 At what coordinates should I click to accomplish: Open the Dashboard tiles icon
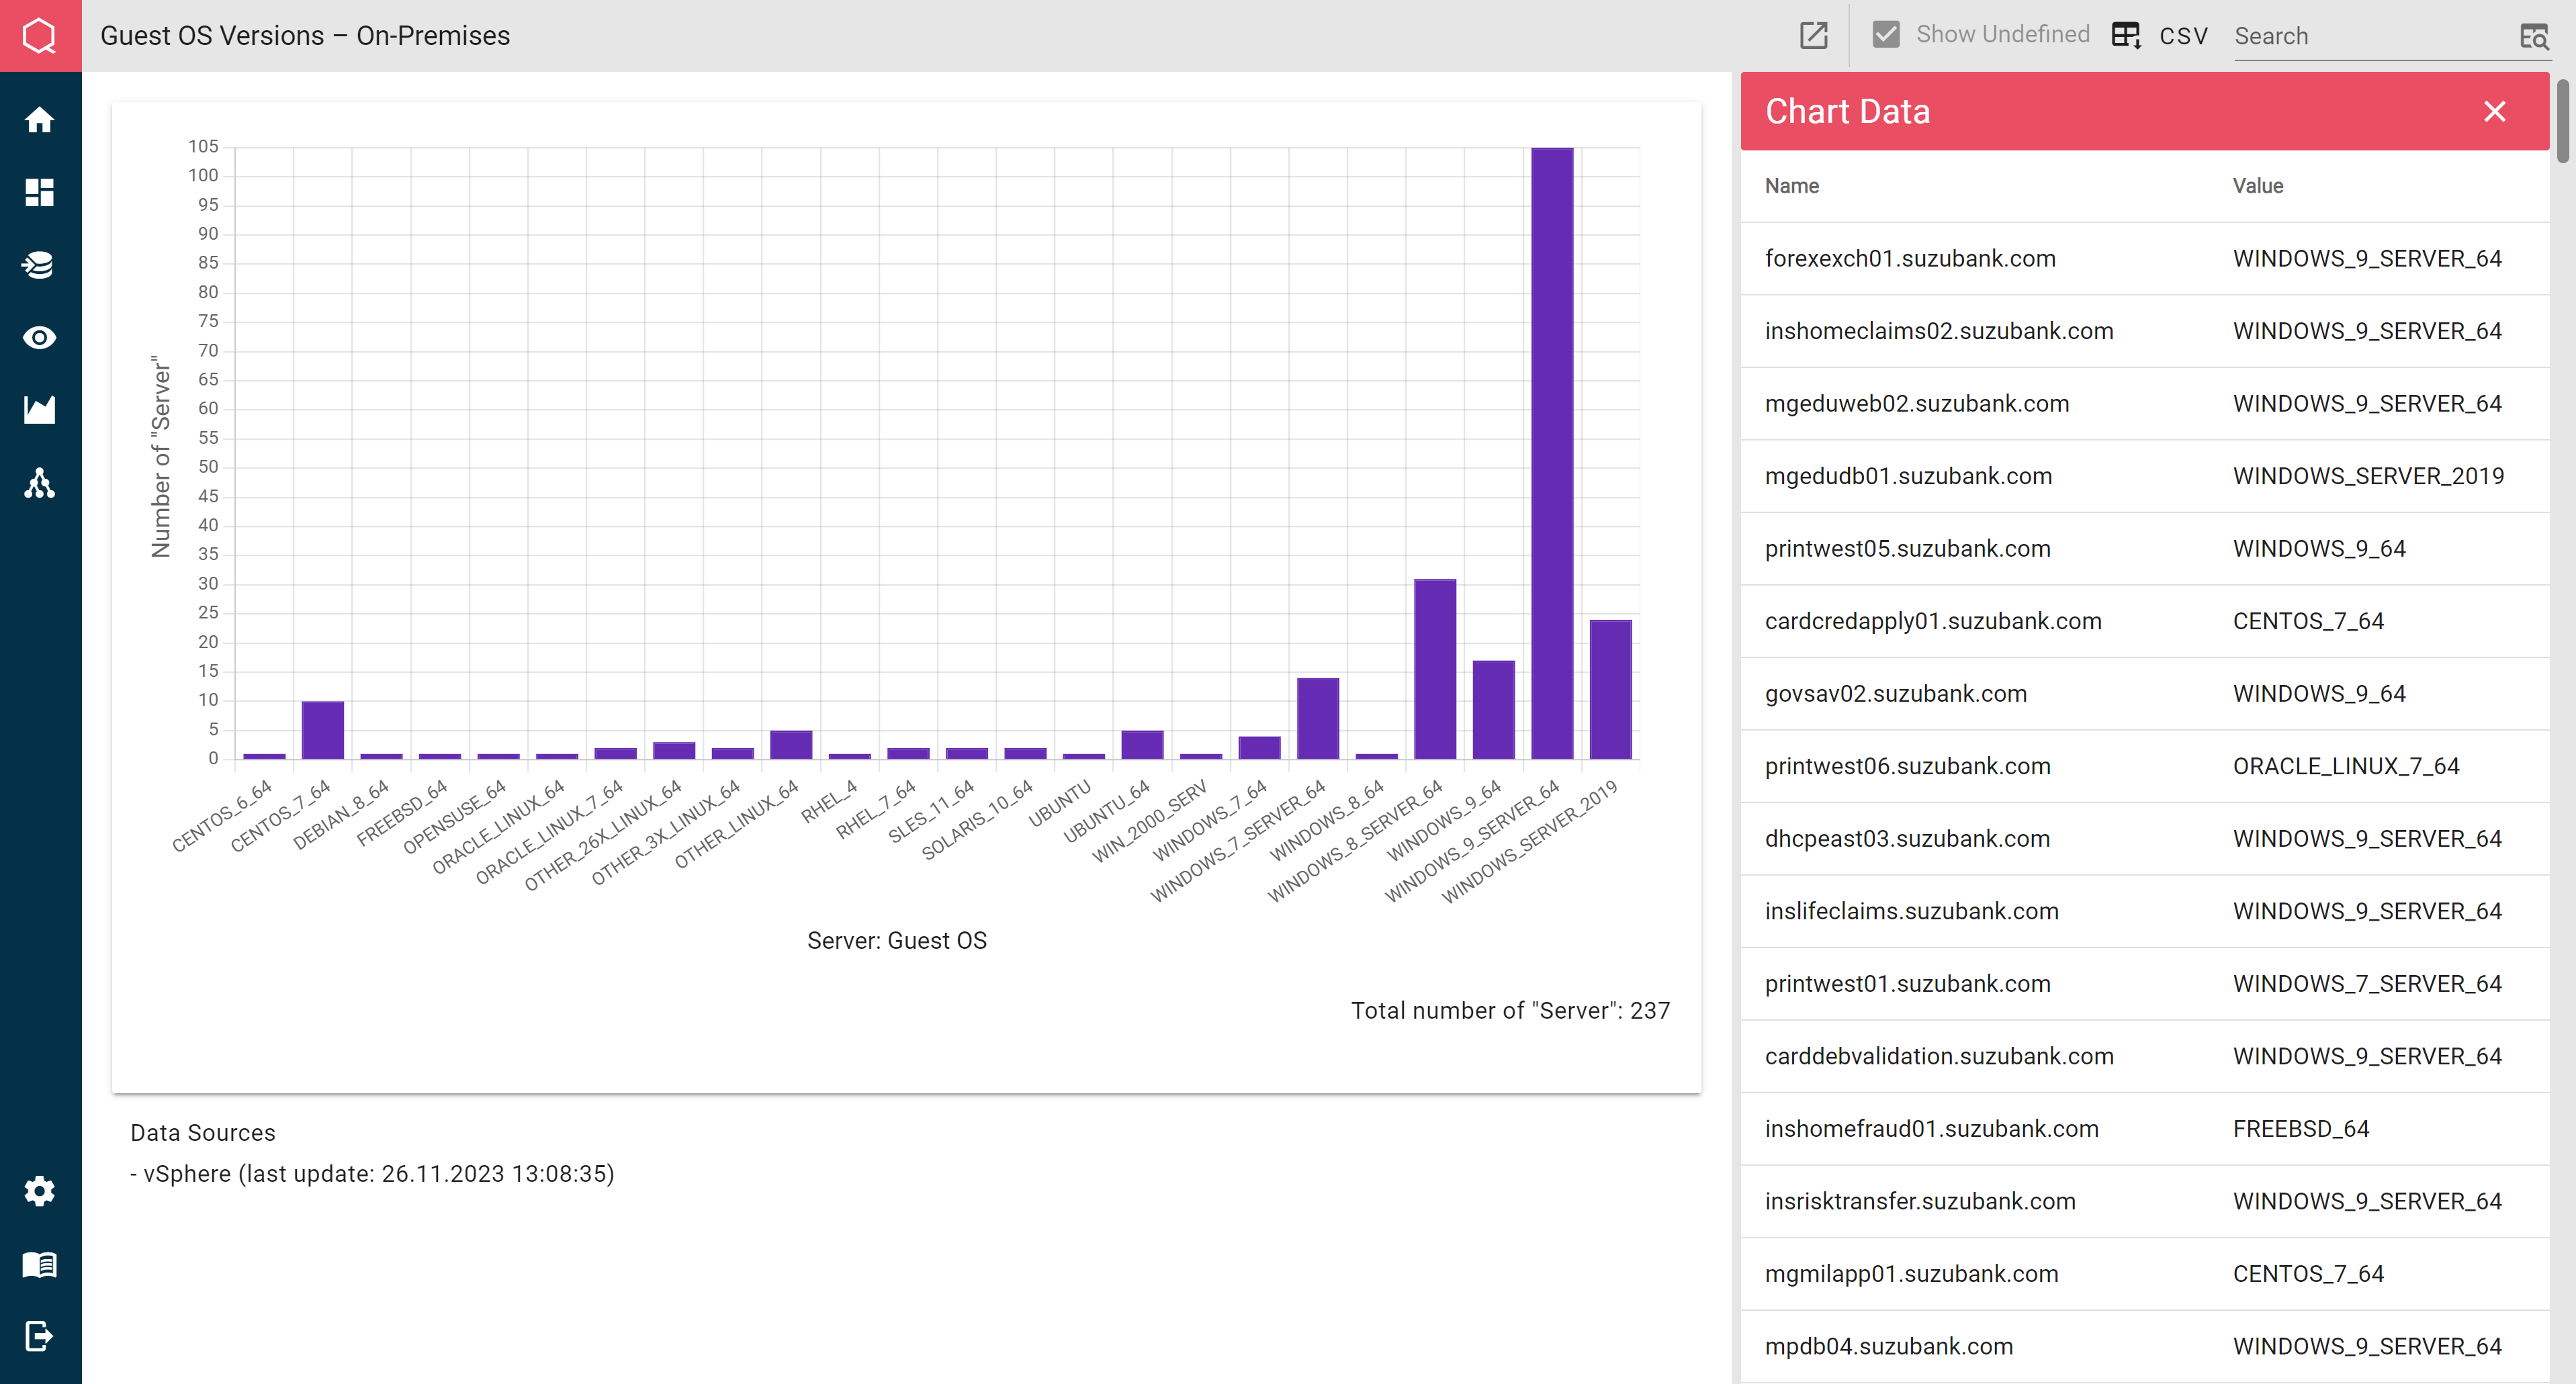40,192
